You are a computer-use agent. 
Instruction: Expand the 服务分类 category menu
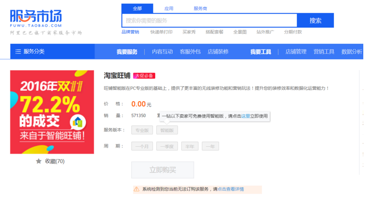[x=52, y=51]
